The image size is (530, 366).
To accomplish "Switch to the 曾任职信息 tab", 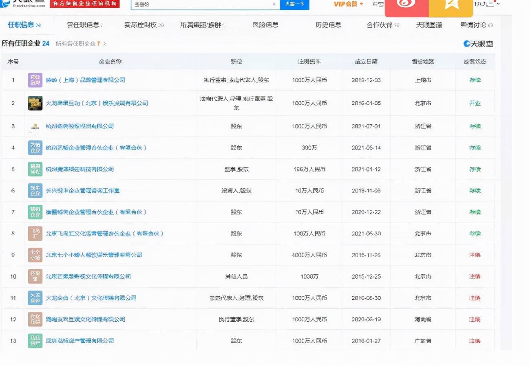I will point(85,25).
